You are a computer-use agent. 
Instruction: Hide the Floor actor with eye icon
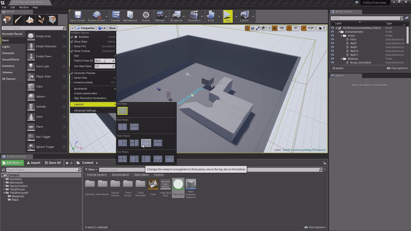332,39
